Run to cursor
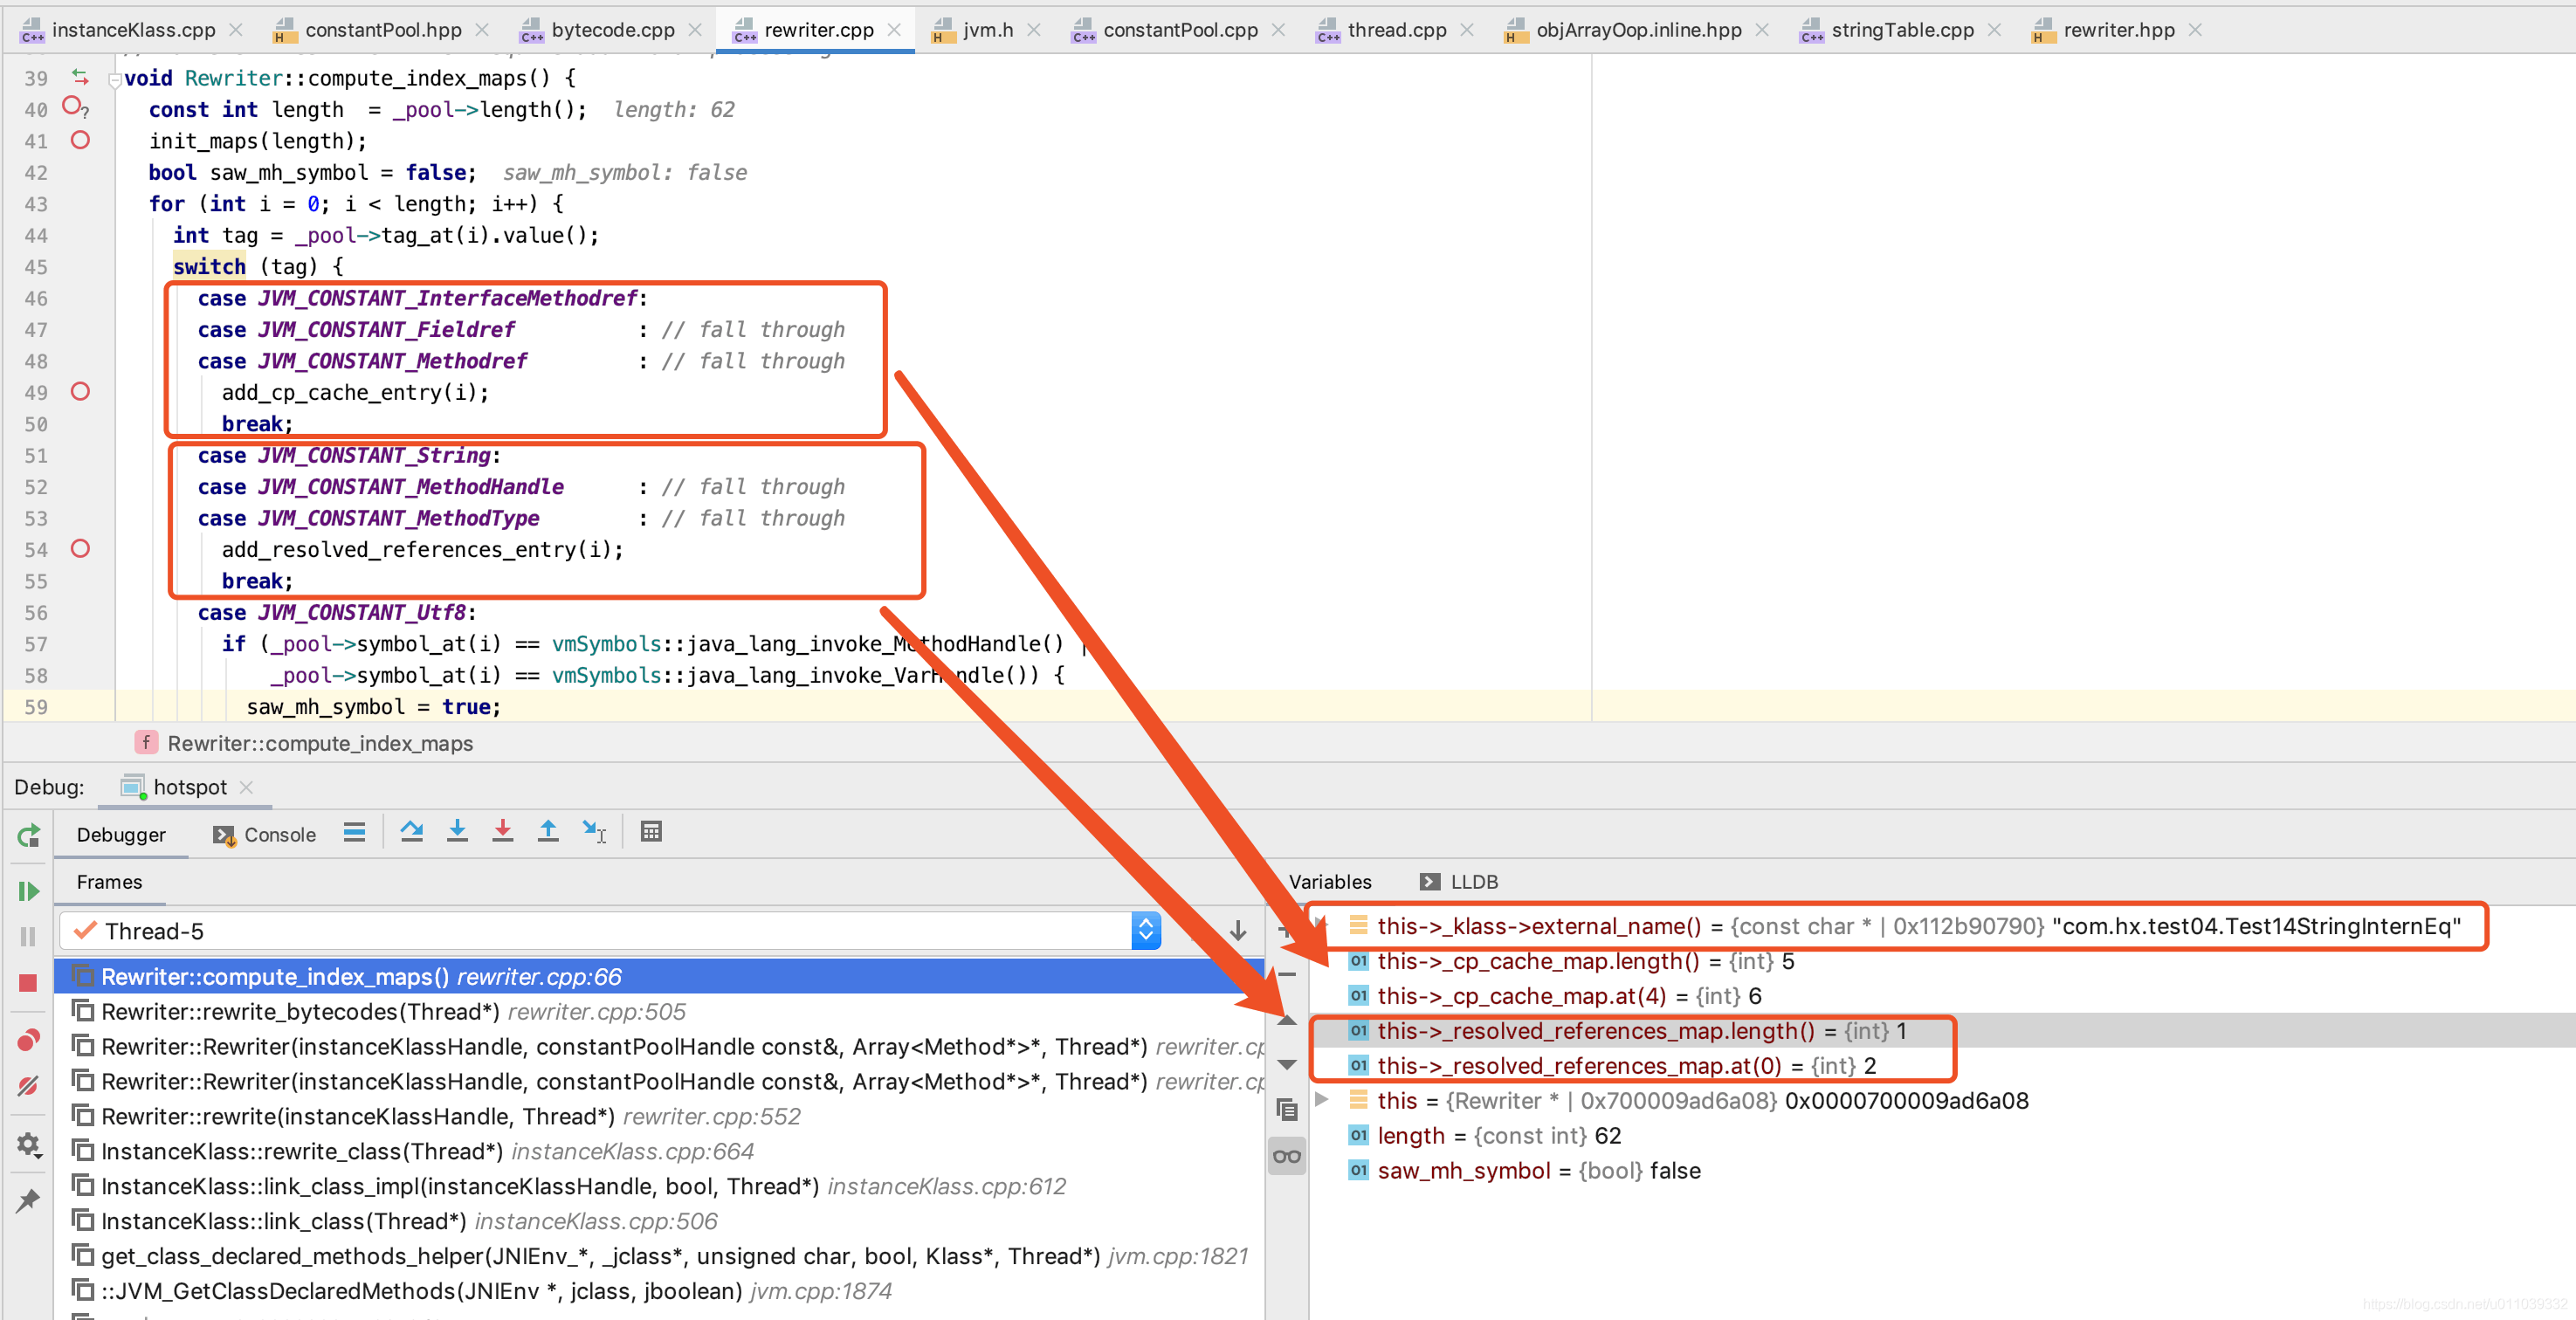The height and width of the screenshot is (1320, 2576). point(594,832)
